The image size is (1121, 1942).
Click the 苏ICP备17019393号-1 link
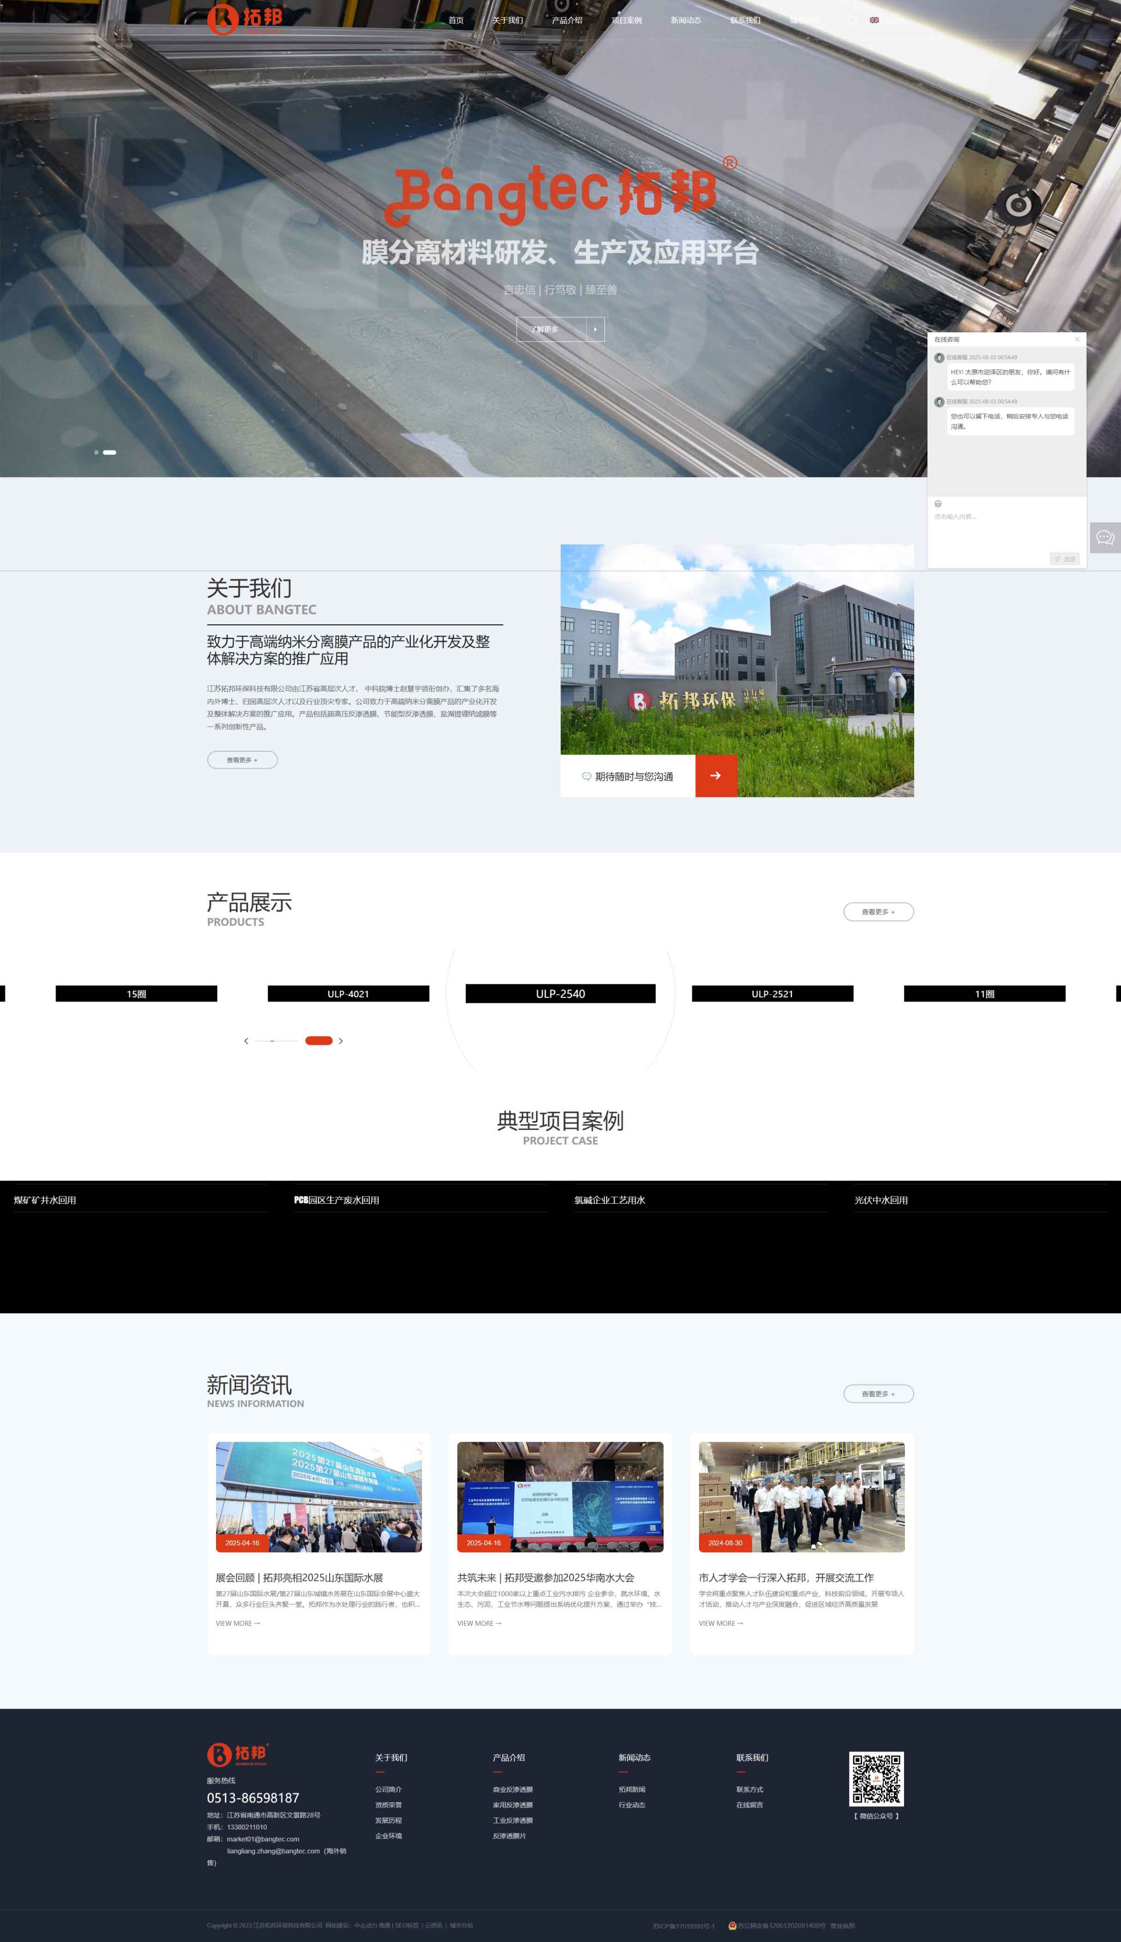click(684, 1926)
